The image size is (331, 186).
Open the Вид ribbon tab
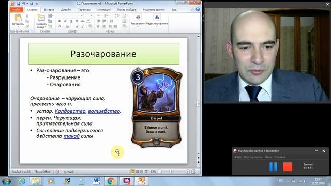coord(174,10)
